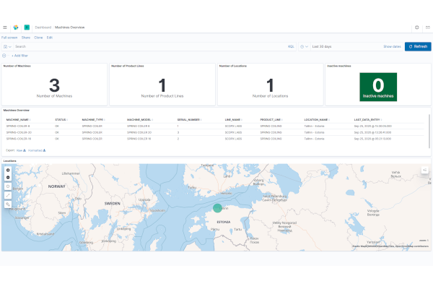Open the hamburger navigation menu
The height and width of the screenshot is (289, 433).
pyautogui.click(x=5, y=27)
